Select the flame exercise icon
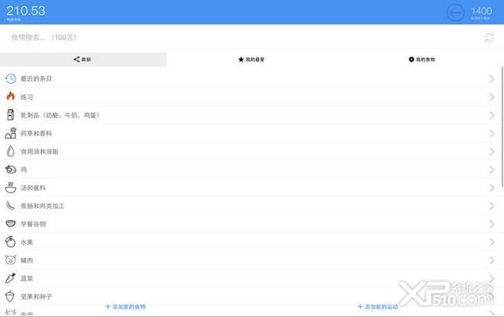 pos(11,96)
